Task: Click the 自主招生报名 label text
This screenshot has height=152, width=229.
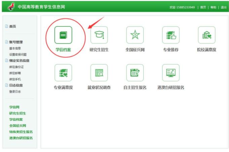Action: pos(135,87)
